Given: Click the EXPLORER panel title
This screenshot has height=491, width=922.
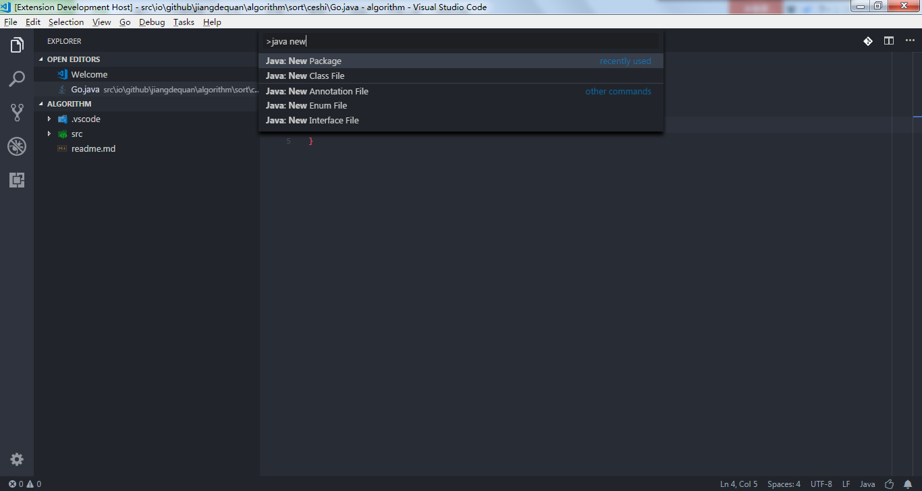Looking at the screenshot, I should point(64,41).
